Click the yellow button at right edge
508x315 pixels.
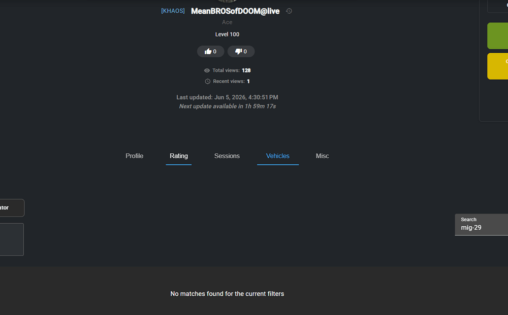(x=498, y=66)
